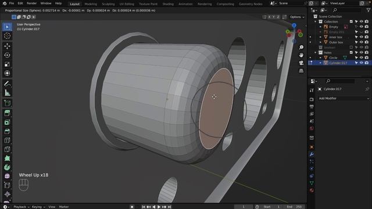Activate the 3D Cursor tool

pos(7,36)
